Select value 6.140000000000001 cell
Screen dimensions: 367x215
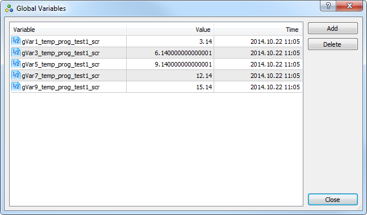point(170,53)
